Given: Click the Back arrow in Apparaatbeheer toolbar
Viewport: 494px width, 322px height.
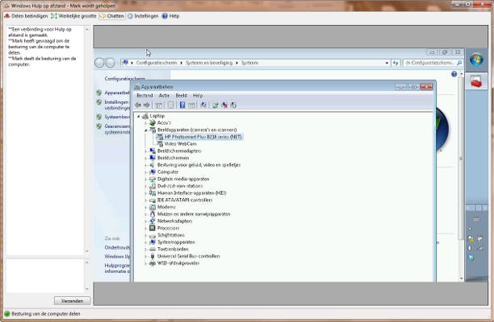Looking at the screenshot, I should pyautogui.click(x=138, y=105).
